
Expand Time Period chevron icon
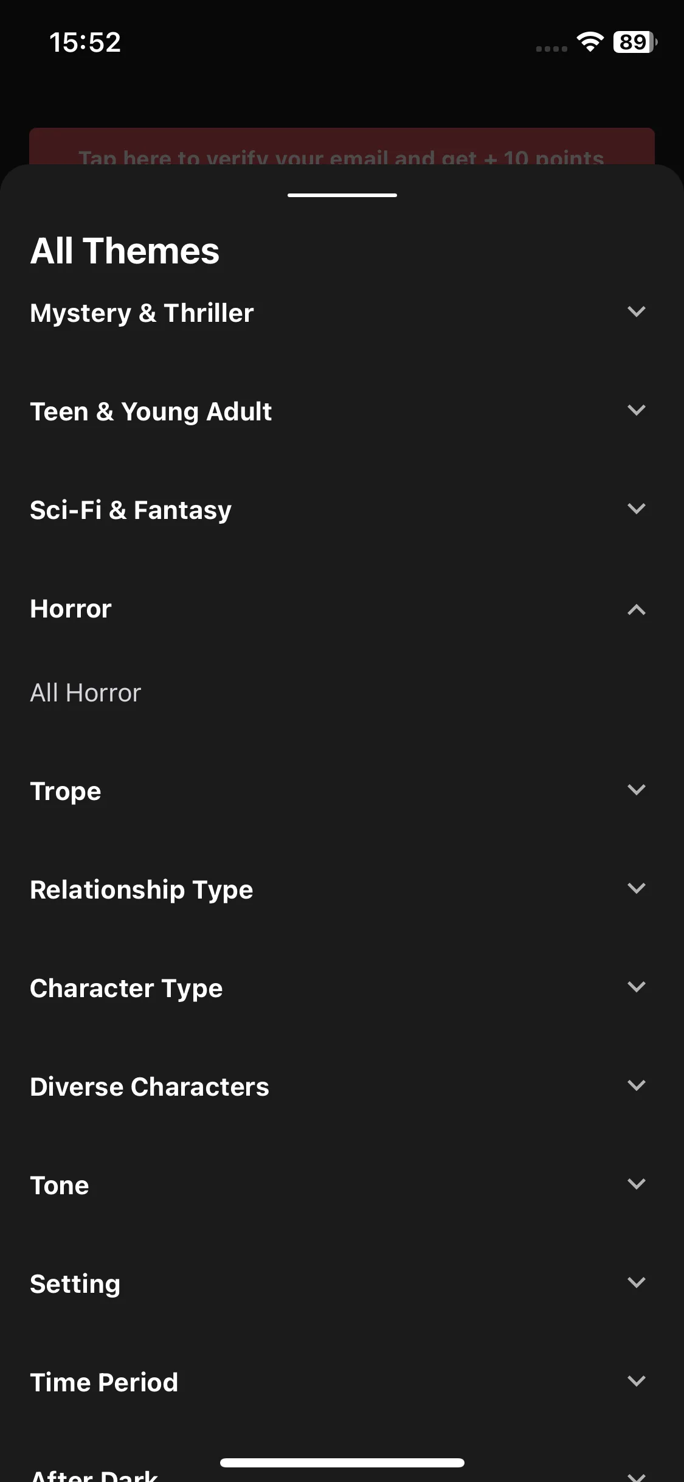pos(636,1382)
